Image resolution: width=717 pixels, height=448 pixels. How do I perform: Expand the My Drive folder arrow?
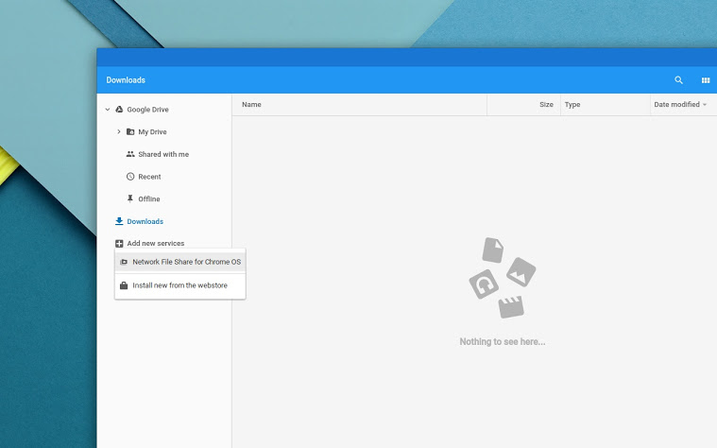tap(119, 131)
